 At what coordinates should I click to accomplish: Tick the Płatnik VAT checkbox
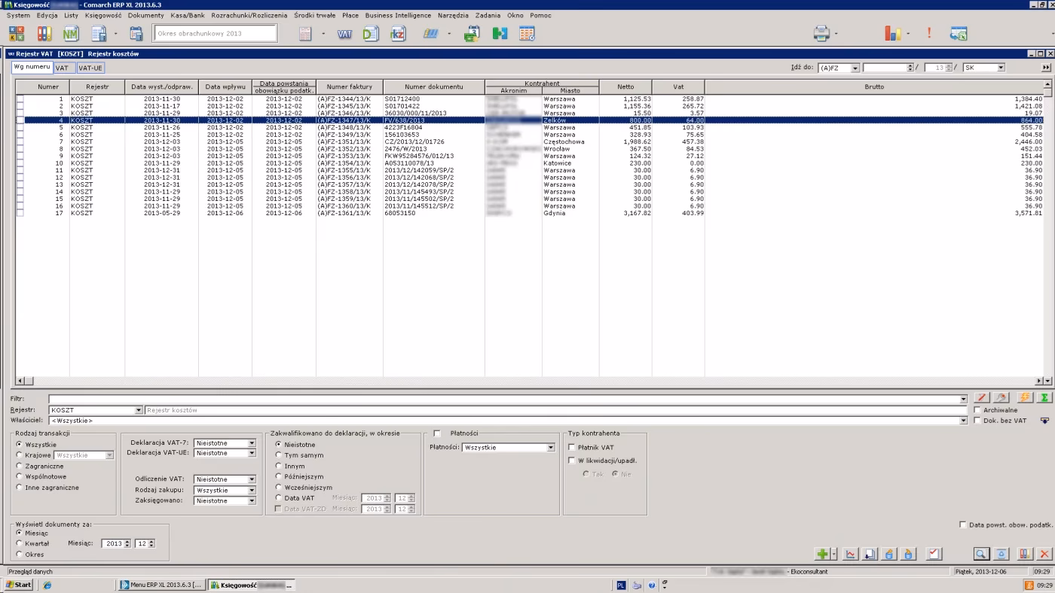pyautogui.click(x=572, y=448)
